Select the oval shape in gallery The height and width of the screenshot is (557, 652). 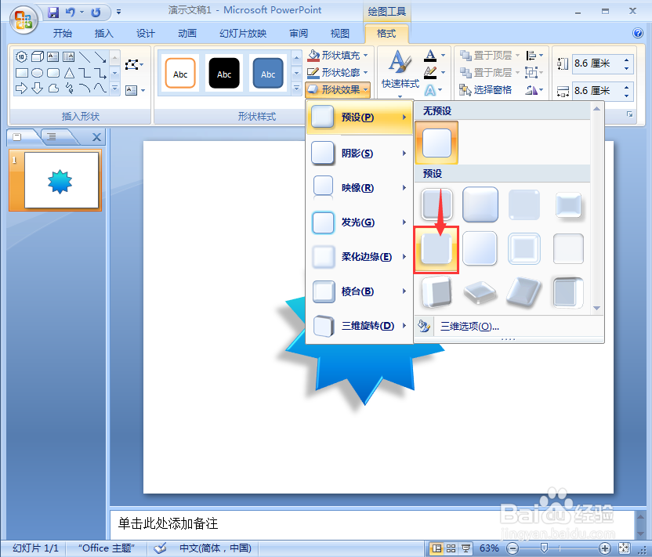pyautogui.click(x=38, y=73)
